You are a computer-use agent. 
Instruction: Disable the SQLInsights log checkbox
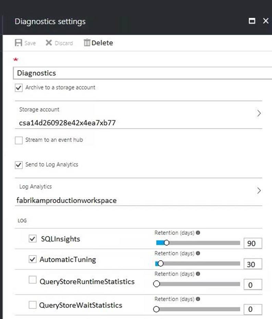33,239
